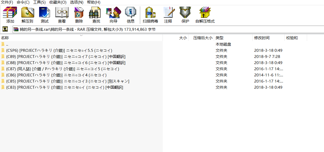Select folder icon of the (C88) row
The width and height of the screenshot is (324, 152).
3,63
